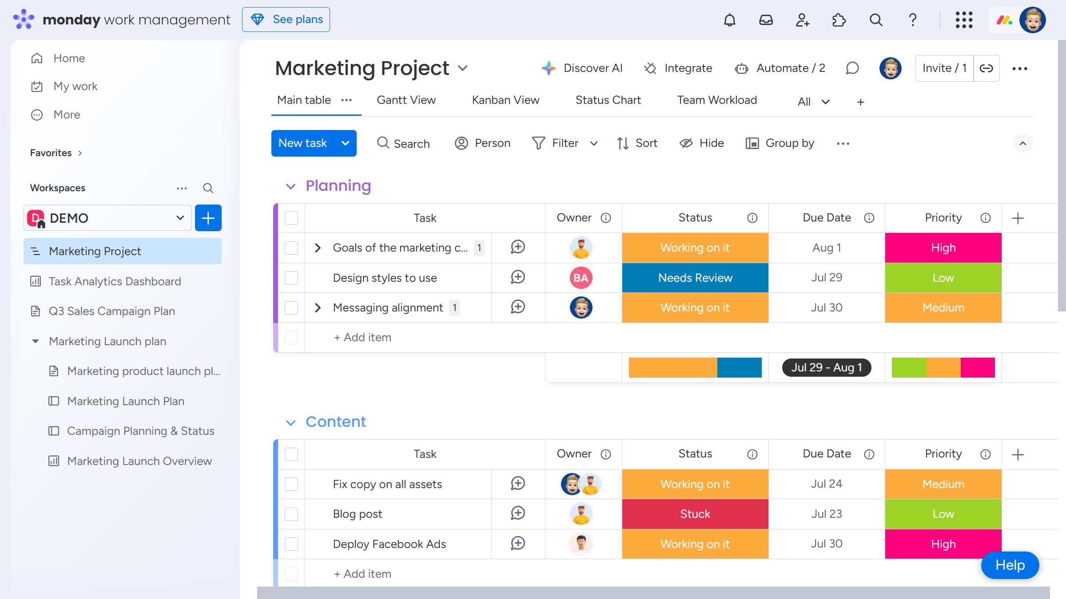Expand subitems of Messaging alignment
Screen dimensions: 1066x599
[317, 307]
